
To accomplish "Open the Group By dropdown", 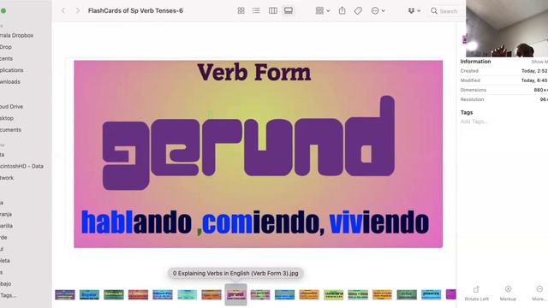I will pyautogui.click(x=323, y=11).
